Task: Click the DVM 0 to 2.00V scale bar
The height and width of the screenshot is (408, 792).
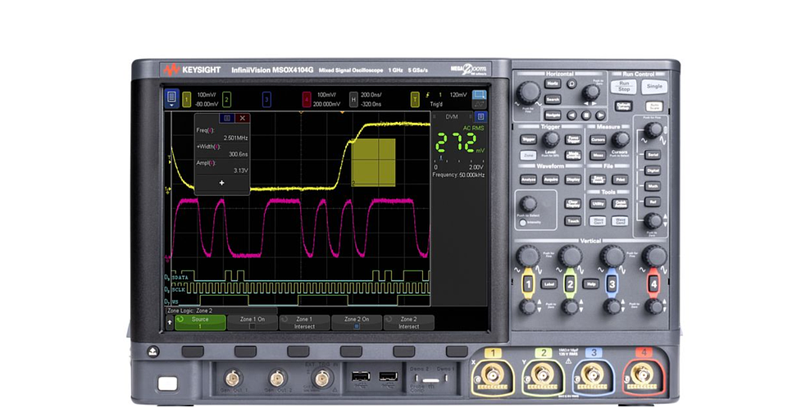Action: 459,161
